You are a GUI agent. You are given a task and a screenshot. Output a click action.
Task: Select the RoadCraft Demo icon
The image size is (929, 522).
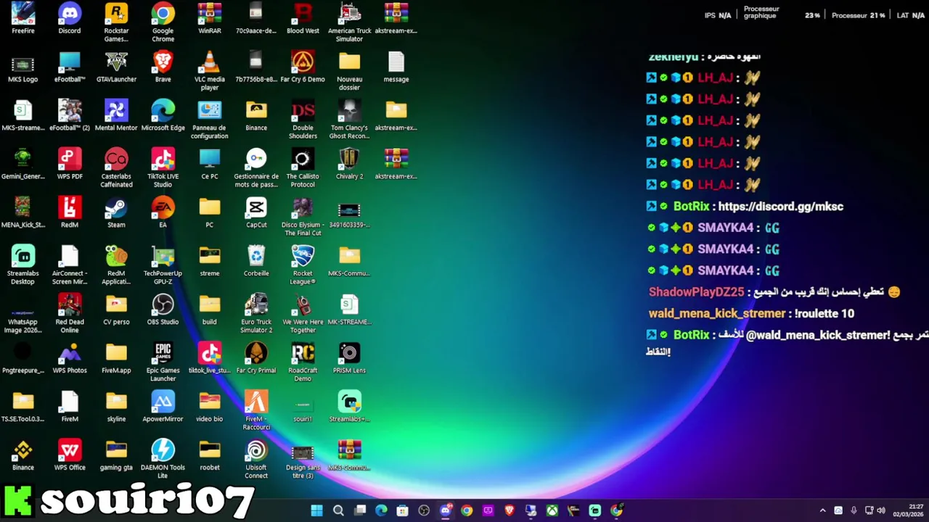[x=303, y=362]
